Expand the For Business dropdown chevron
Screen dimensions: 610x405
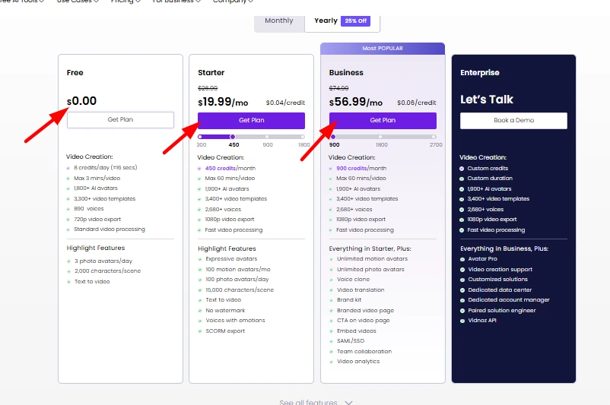[198, 2]
